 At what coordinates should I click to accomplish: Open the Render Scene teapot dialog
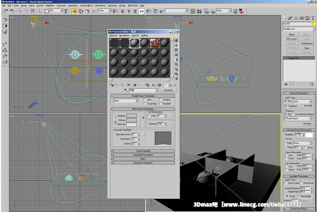pyautogui.click(x=206, y=11)
